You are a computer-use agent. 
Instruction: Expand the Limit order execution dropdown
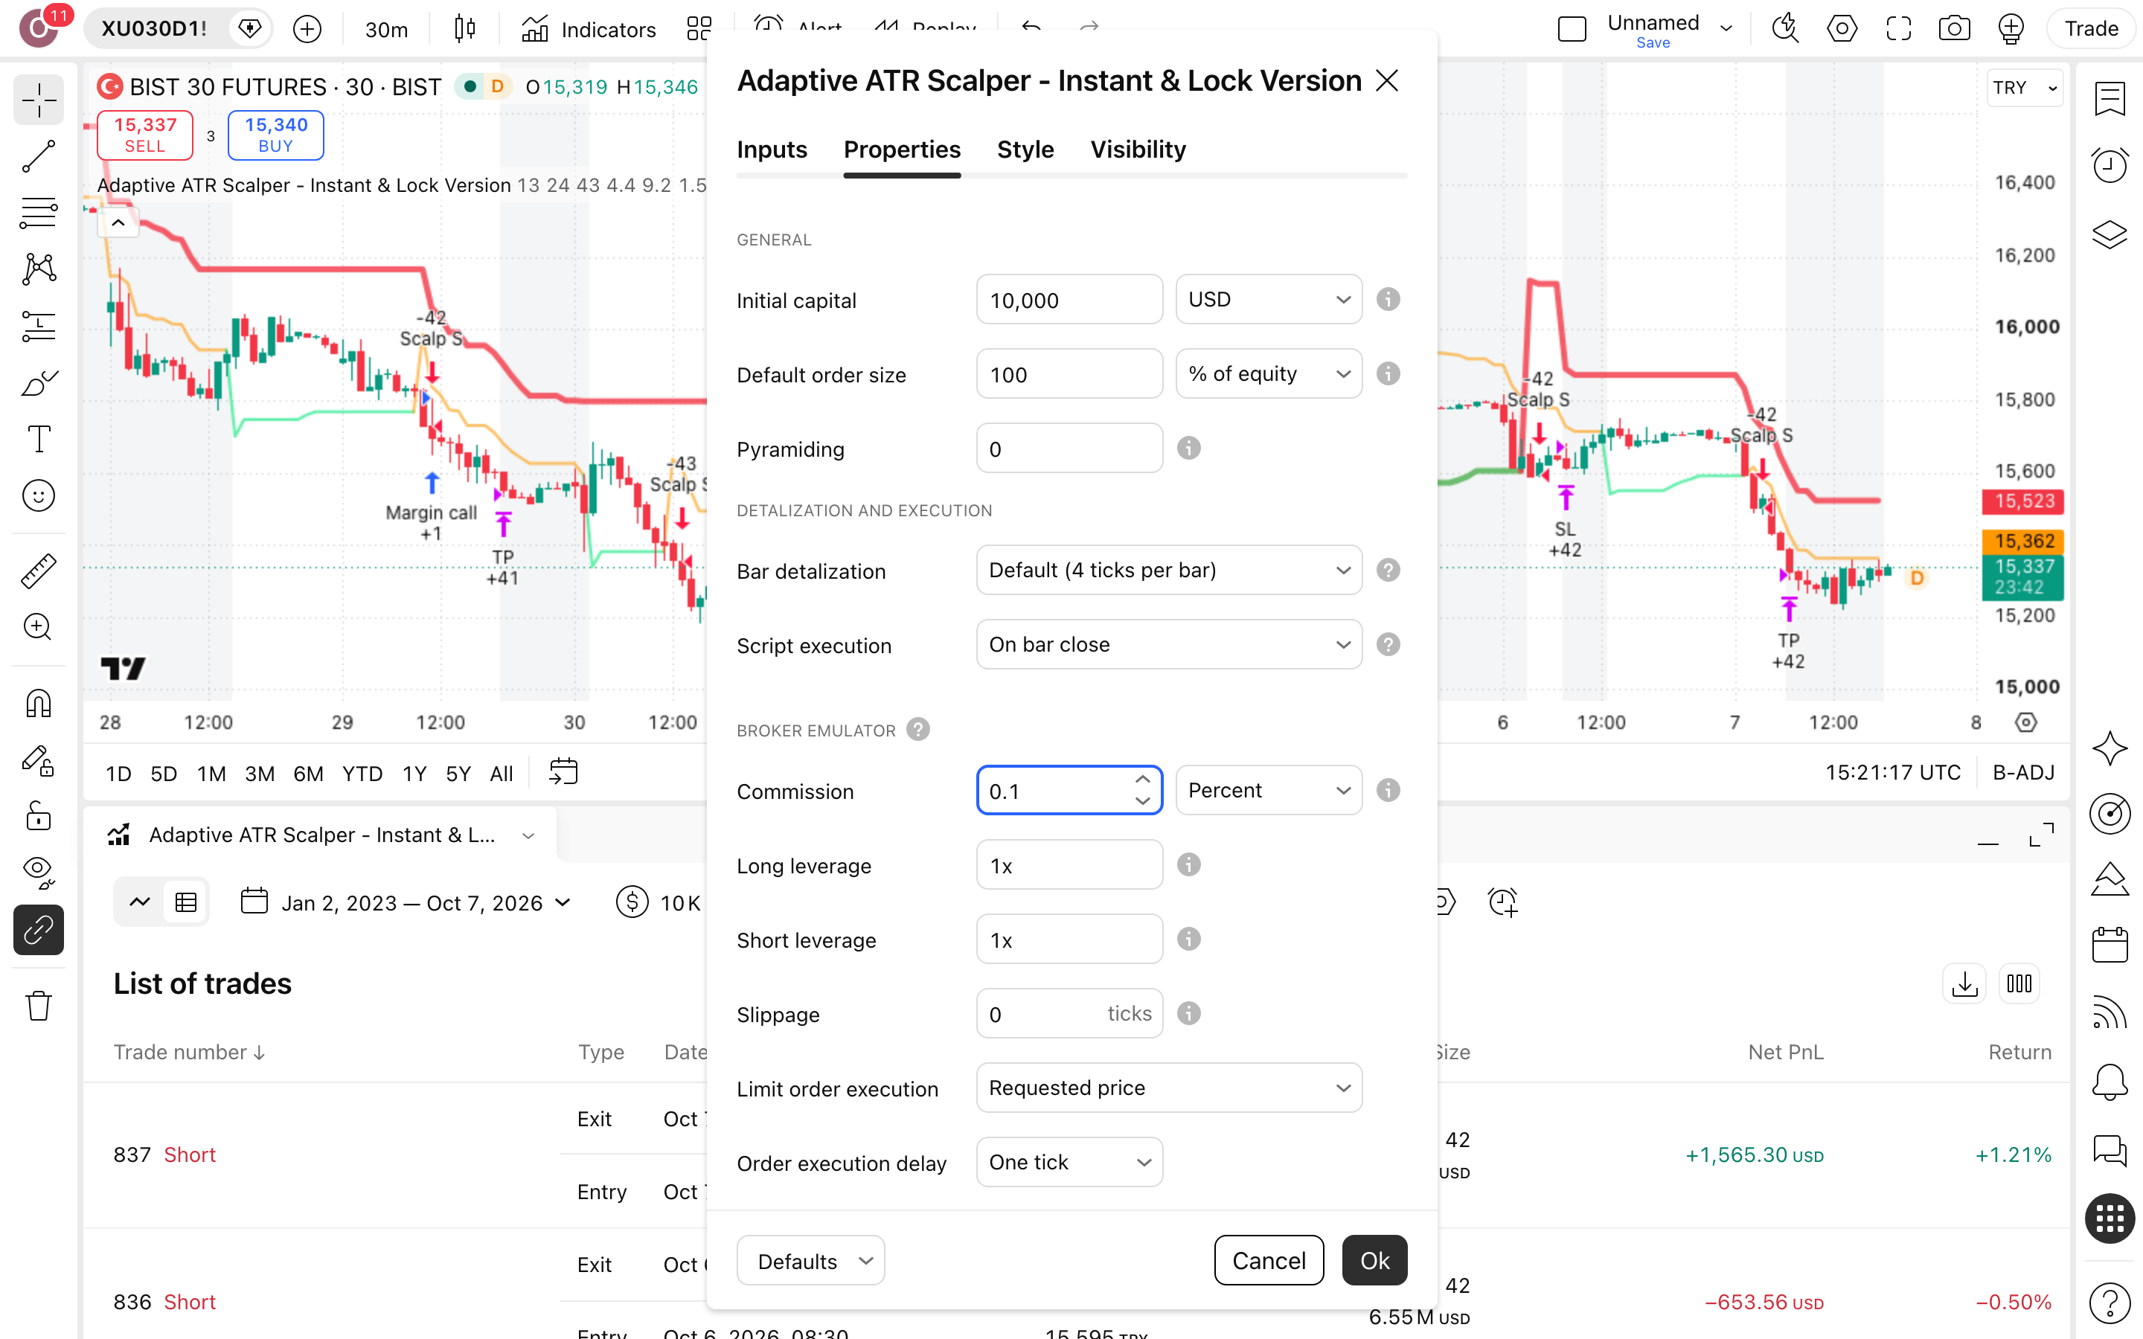(1169, 1088)
